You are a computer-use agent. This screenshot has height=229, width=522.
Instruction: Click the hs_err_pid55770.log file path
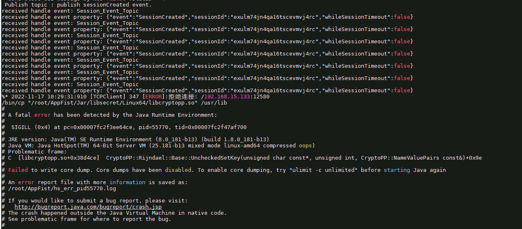tap(62, 189)
